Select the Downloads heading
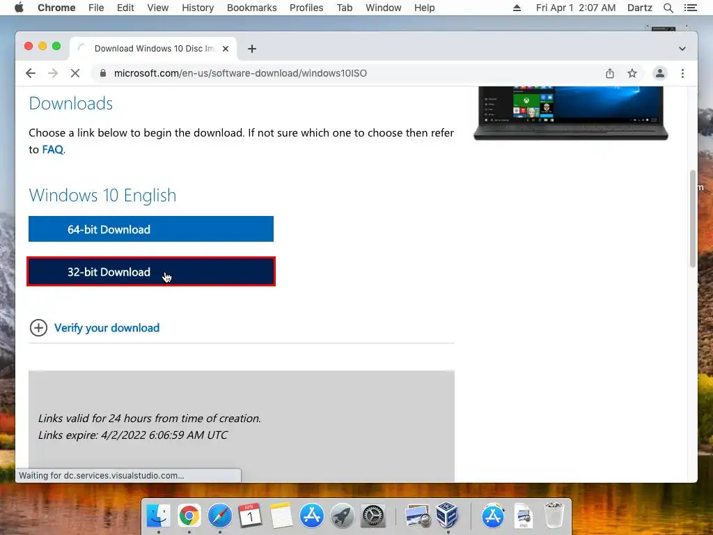The height and width of the screenshot is (535, 713). (71, 103)
